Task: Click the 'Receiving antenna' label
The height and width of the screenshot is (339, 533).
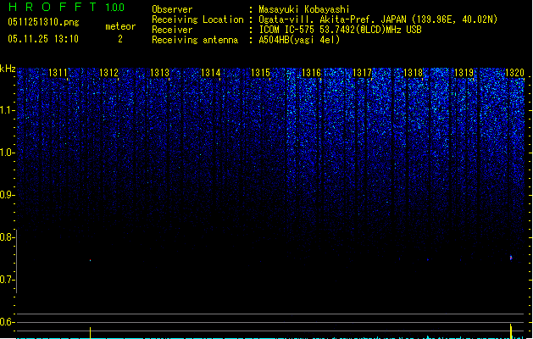Action: tap(195, 40)
